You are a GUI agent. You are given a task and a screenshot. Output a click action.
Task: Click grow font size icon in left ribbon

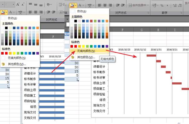click(x=18, y=5)
